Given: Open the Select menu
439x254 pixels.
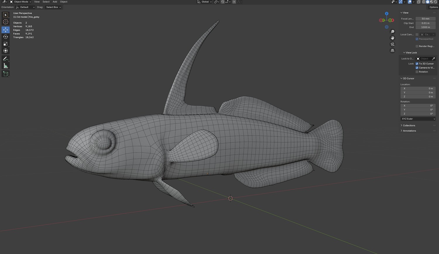Looking at the screenshot, I should click(x=46, y=2).
